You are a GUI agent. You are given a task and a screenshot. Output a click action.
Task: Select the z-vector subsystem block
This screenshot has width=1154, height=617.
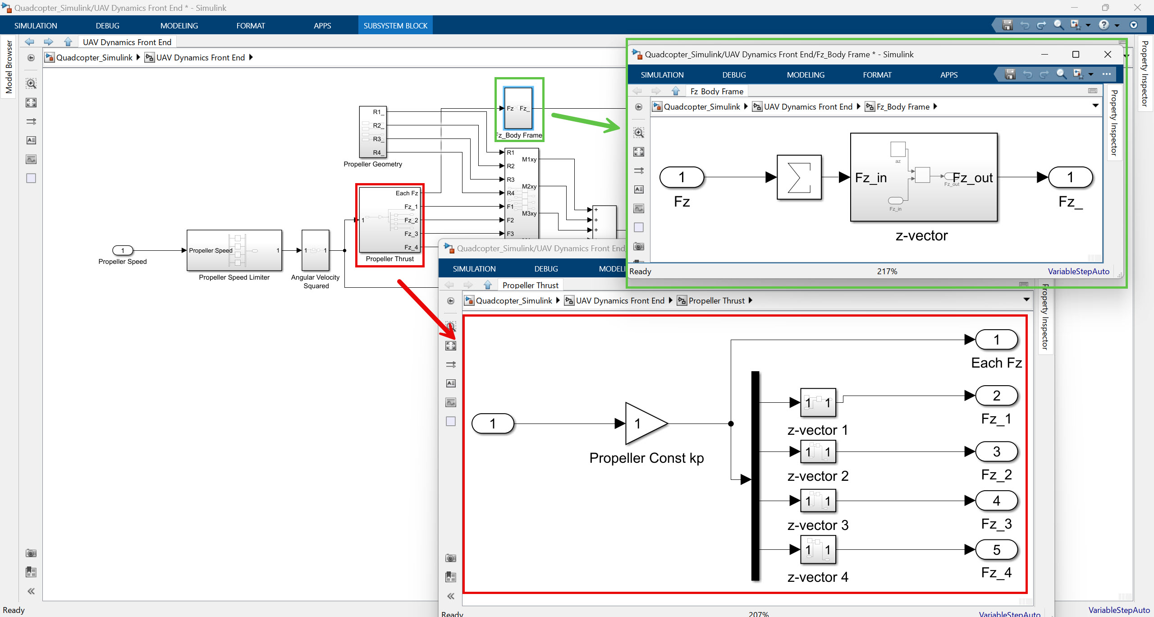pos(924,177)
